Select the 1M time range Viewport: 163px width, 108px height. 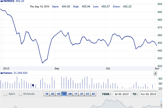pyautogui.click(x=58, y=94)
